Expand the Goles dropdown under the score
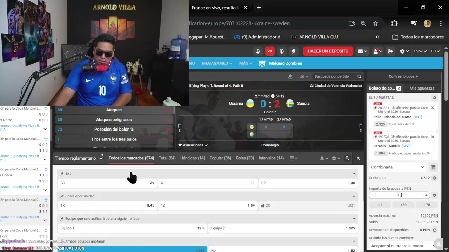The image size is (449, 252). [x=270, y=112]
